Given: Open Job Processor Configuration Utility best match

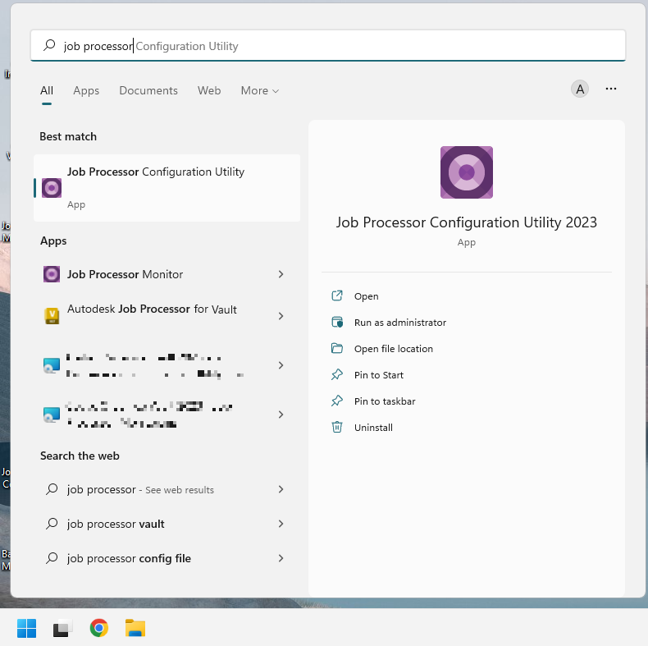Looking at the screenshot, I should pos(167,188).
